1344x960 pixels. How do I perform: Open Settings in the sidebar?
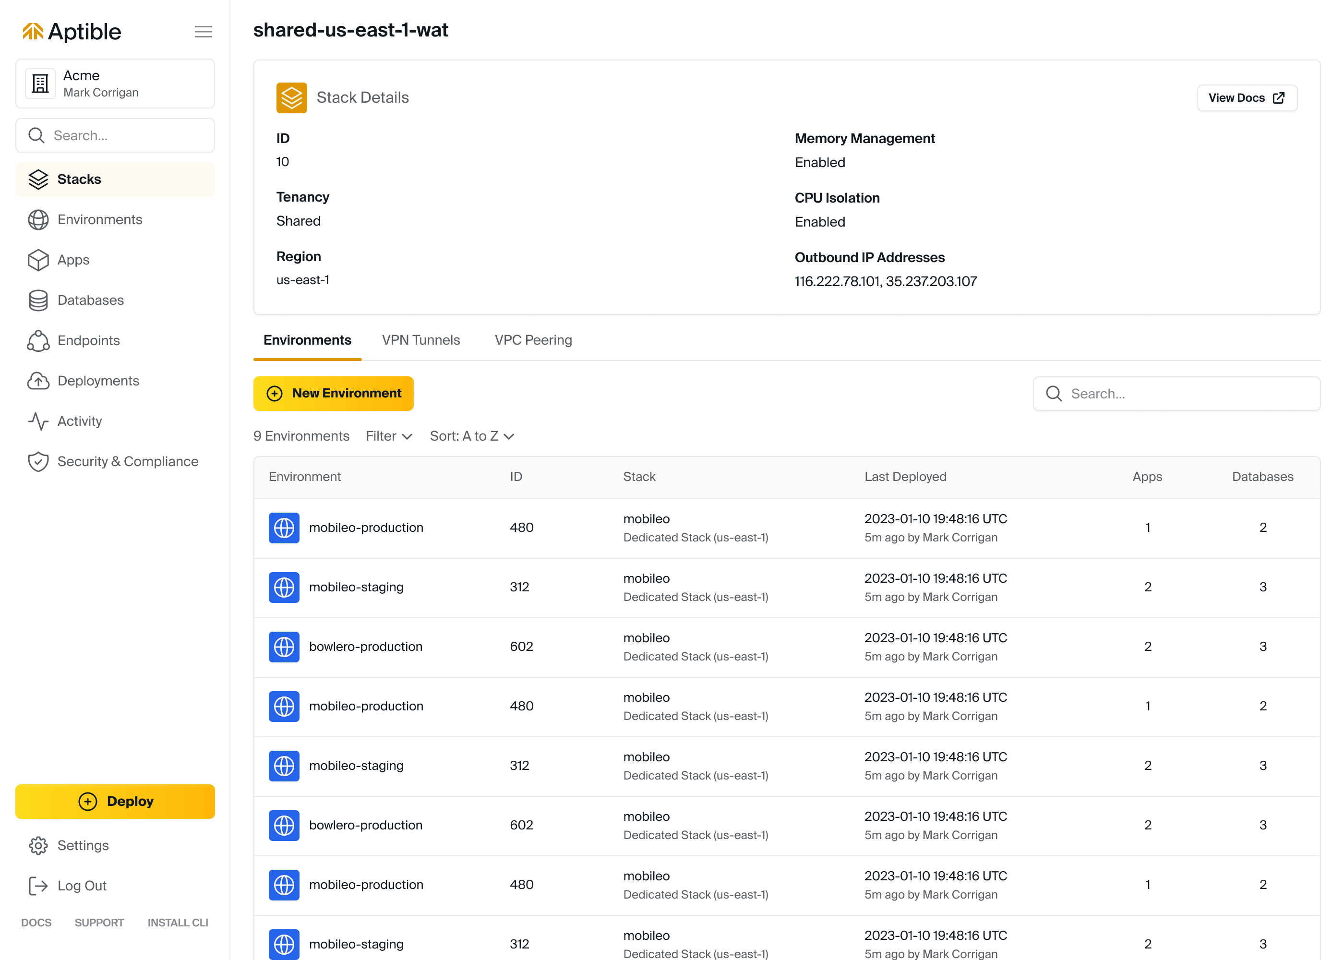click(x=115, y=846)
